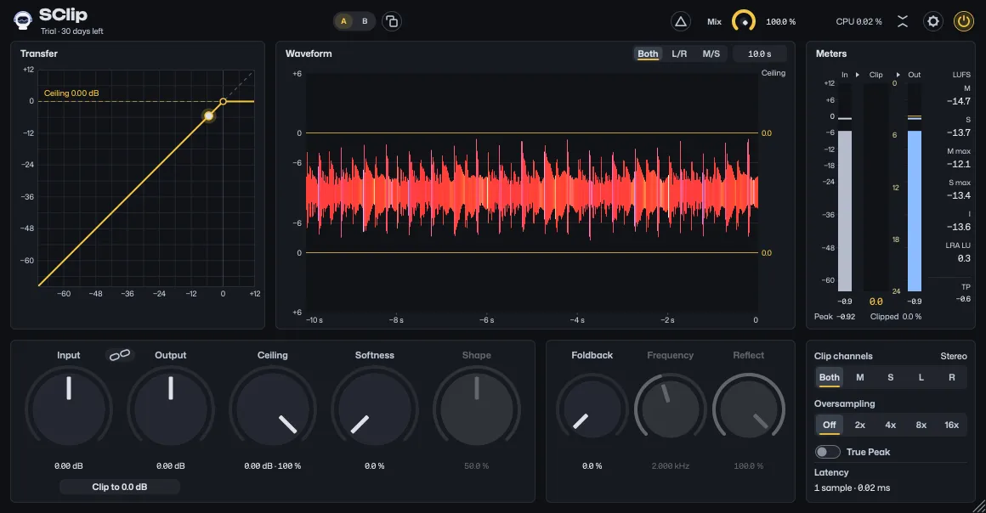The image size is (986, 513).
Task: Click the Foldback value 0.0 %
Action: (x=592, y=465)
